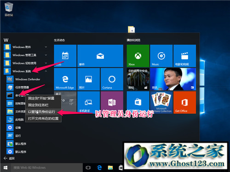Click the 生活动态 tile group title

59,40
